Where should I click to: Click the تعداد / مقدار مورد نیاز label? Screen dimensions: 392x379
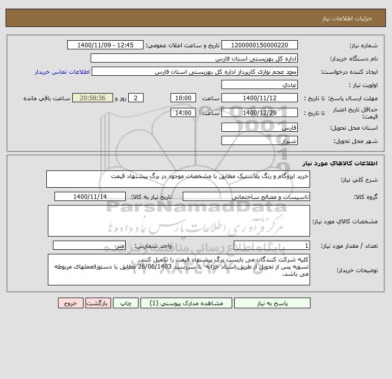click(349, 246)
